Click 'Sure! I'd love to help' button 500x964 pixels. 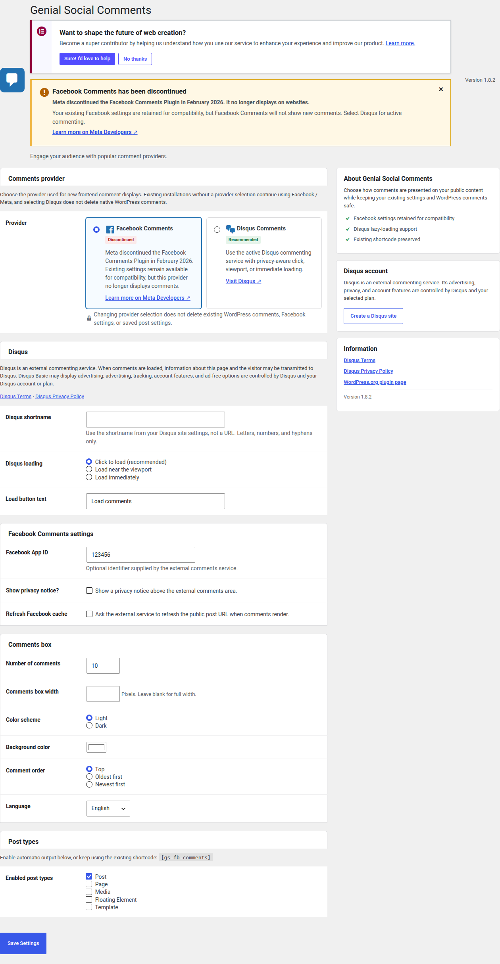87,59
